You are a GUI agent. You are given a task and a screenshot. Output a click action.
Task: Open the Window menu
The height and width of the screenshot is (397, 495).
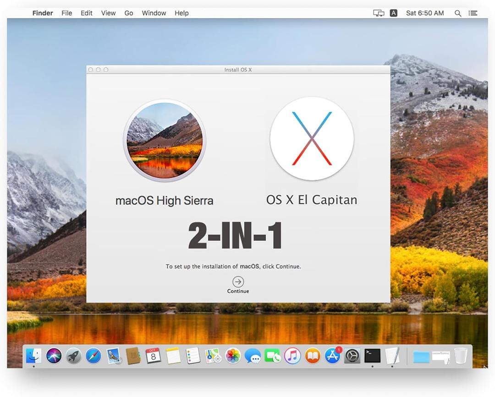tap(154, 13)
